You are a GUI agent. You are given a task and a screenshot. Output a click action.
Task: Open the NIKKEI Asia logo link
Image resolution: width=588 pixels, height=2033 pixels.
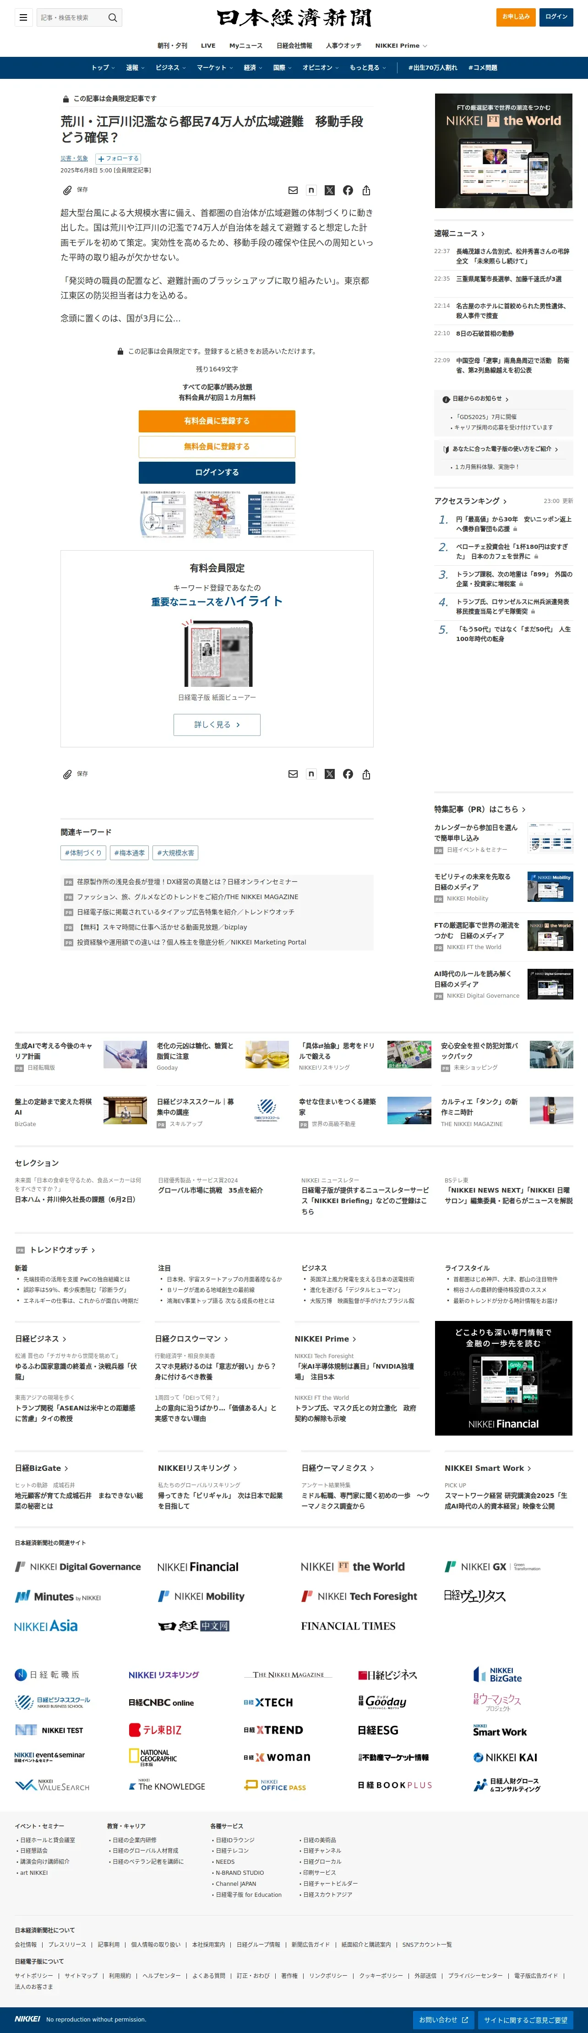(46, 1626)
